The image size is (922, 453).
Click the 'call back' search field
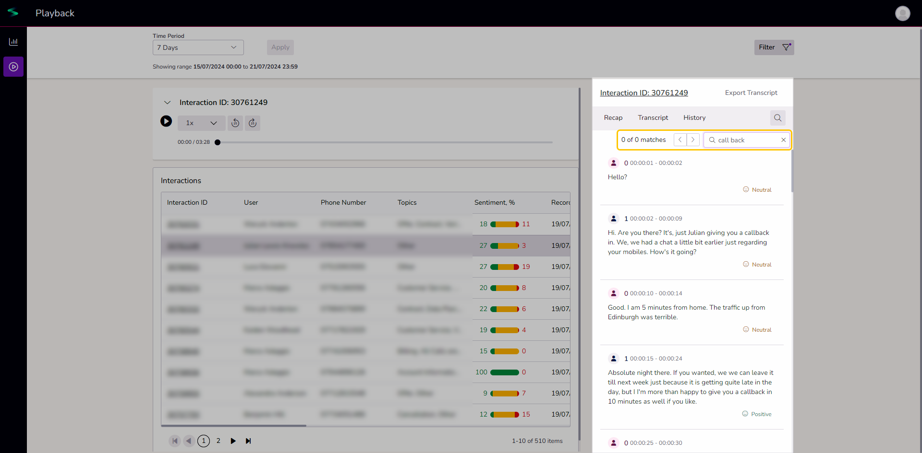click(747, 140)
